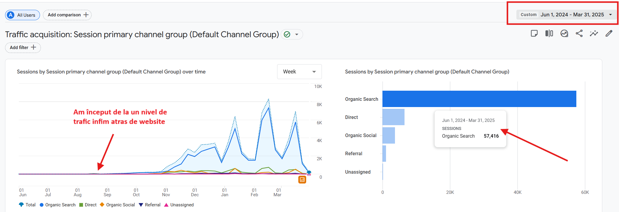The image size is (619, 212).
Task: Click the Add comparison button
Action: coord(67,15)
